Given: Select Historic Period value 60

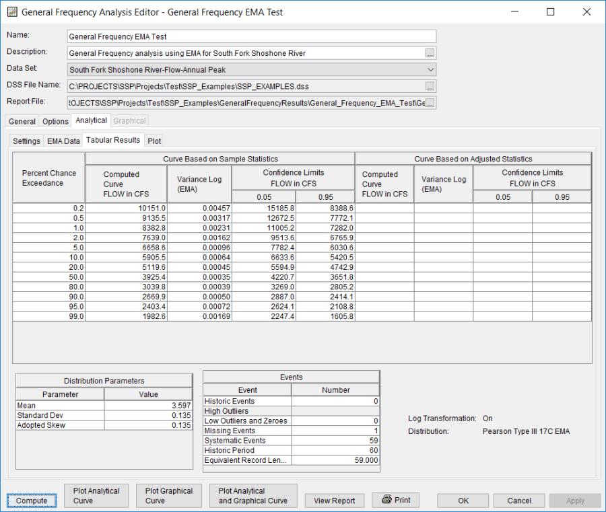Looking at the screenshot, I should click(335, 451).
